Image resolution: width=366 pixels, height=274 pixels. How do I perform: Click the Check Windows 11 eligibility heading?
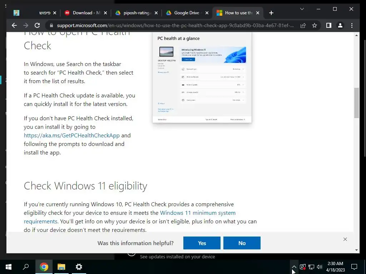pos(85,186)
